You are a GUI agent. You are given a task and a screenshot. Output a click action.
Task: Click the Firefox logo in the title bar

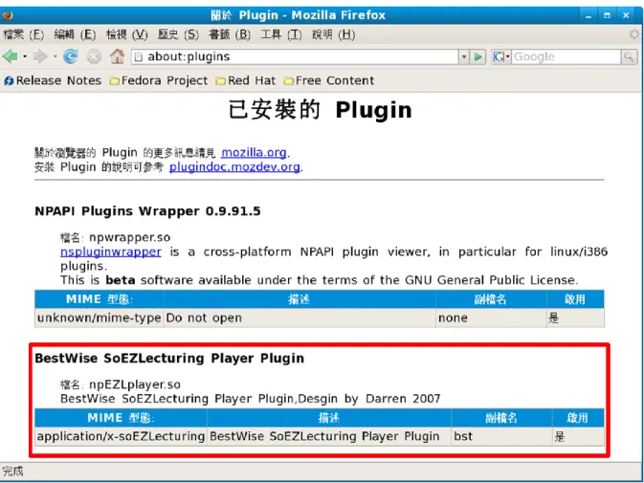pyautogui.click(x=8, y=15)
